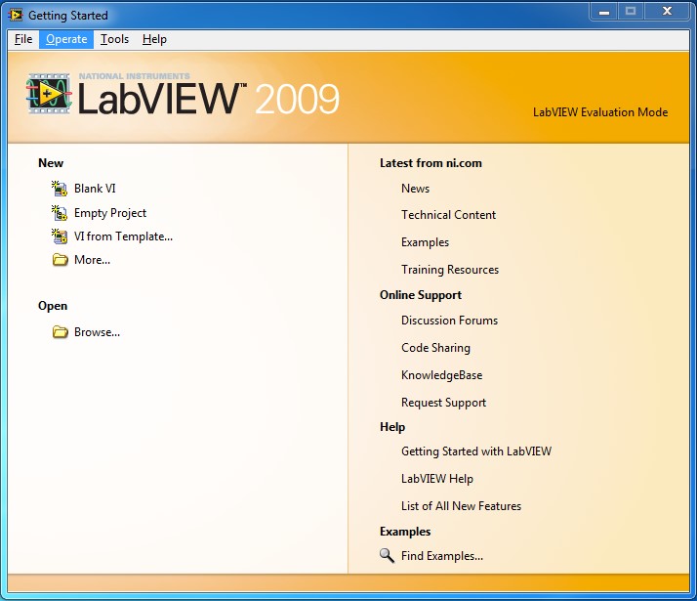Create a new Blank VI
Screen dimensions: 697x601
[x=95, y=189]
